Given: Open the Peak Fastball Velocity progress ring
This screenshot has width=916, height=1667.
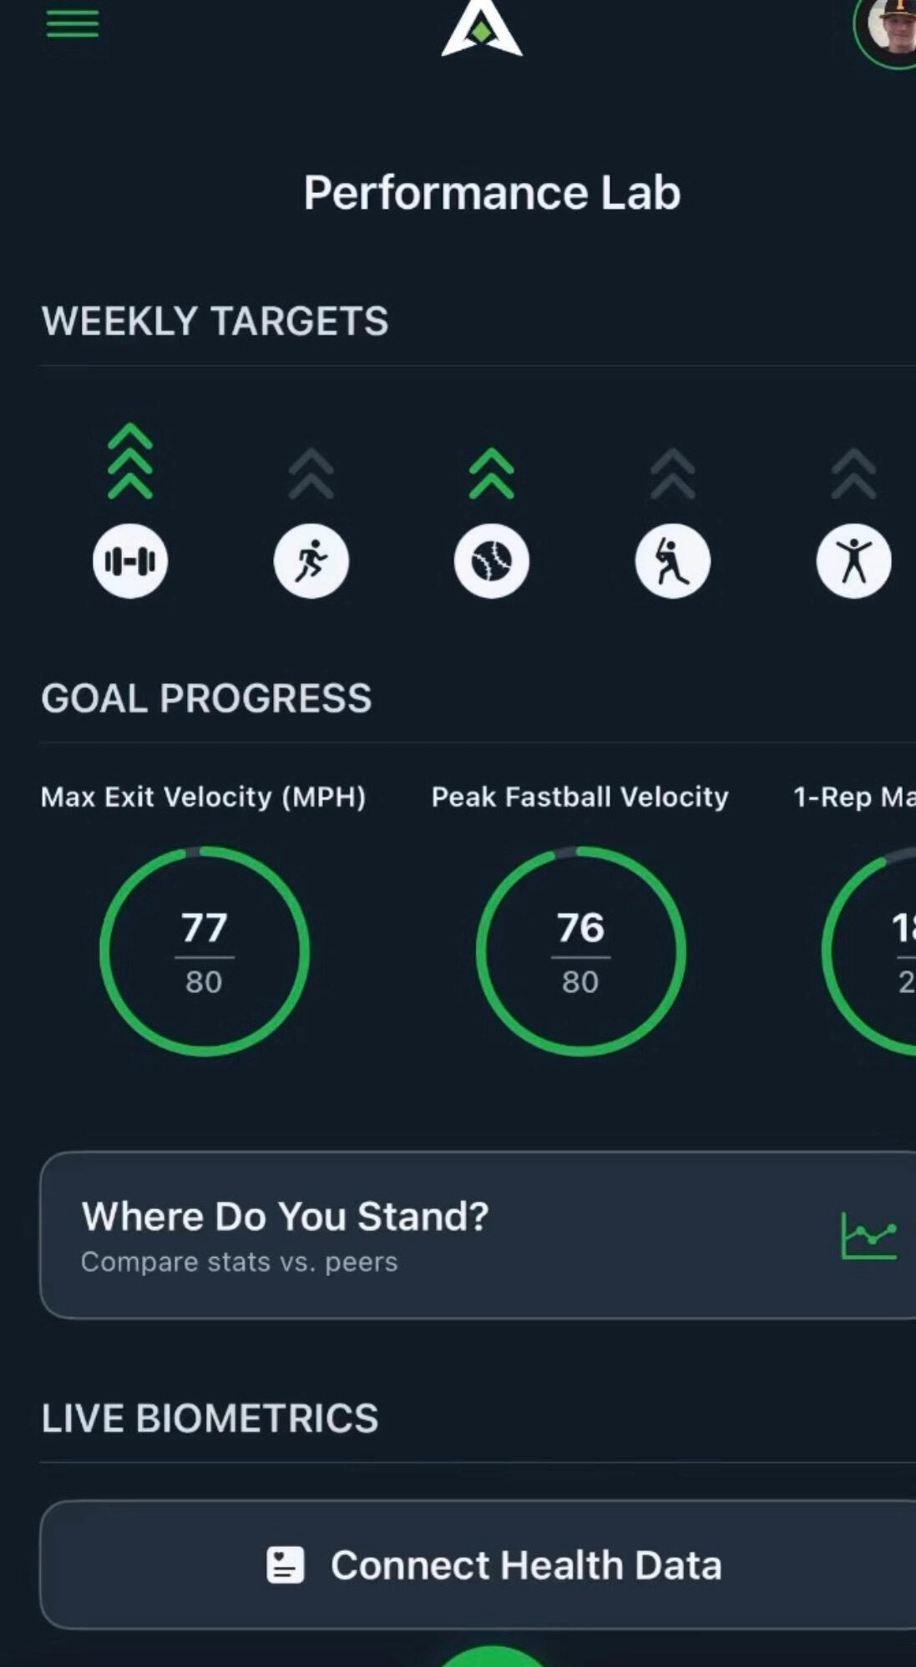Looking at the screenshot, I should (581, 951).
